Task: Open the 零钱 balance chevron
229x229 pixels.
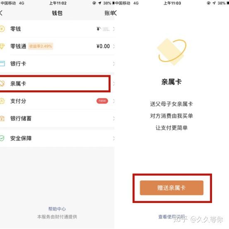Action: point(113,29)
